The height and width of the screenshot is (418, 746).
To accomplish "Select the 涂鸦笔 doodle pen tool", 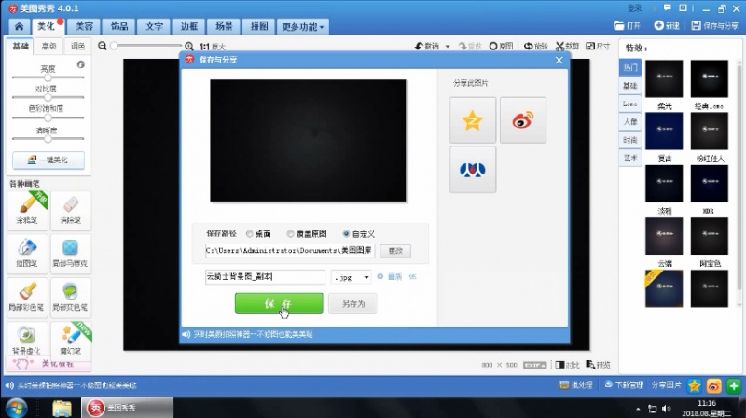I will [x=27, y=210].
